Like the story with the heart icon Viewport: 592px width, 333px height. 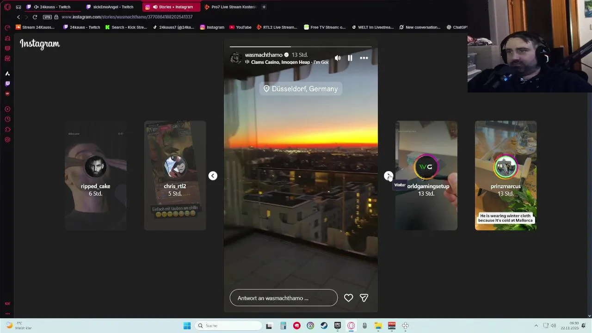[348, 298]
